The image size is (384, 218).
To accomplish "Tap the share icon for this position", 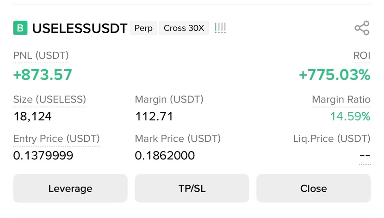I will coord(362,28).
